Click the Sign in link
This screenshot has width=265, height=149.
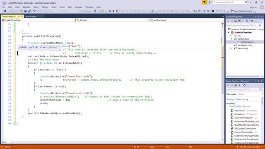click(x=253, y=7)
